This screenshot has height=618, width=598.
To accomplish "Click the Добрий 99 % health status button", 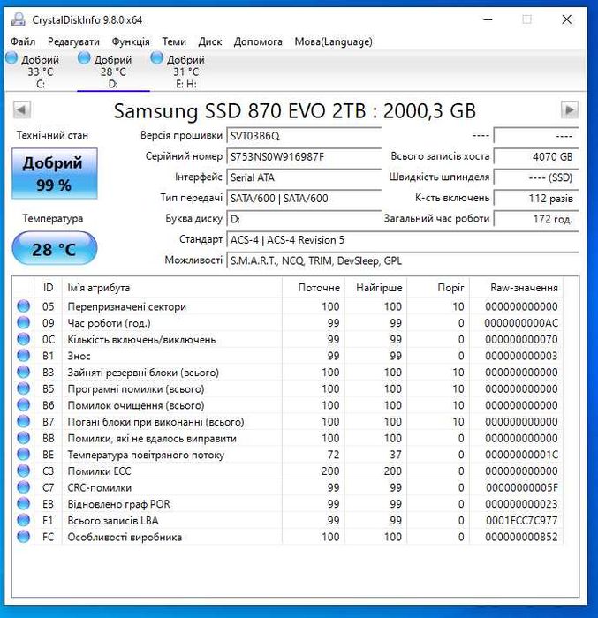I will [55, 173].
